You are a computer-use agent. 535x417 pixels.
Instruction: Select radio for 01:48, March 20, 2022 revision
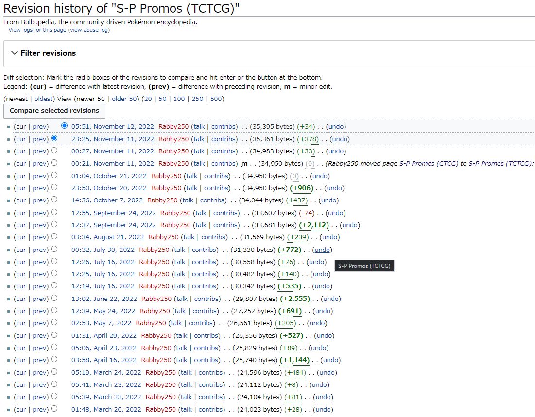pos(54,408)
